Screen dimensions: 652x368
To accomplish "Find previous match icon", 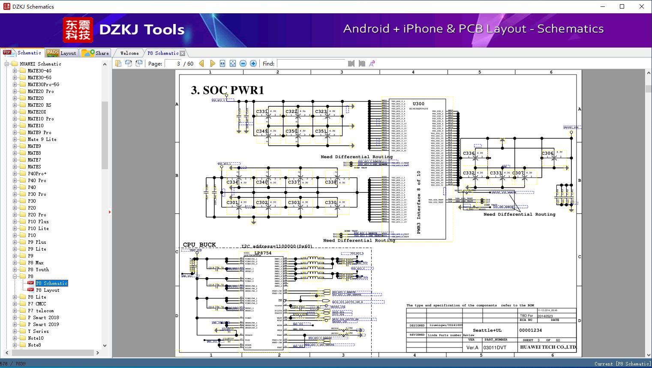I will pos(352,63).
